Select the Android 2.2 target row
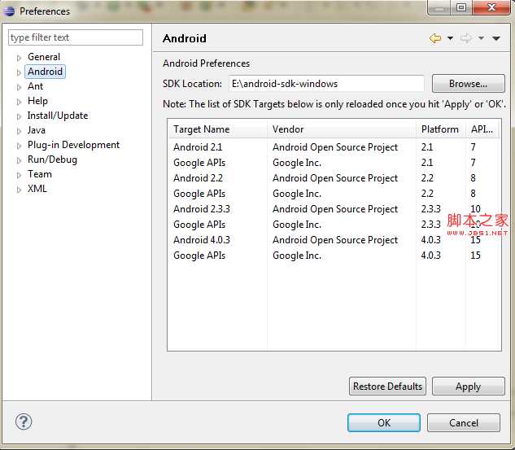The width and height of the screenshot is (515, 450). point(334,178)
